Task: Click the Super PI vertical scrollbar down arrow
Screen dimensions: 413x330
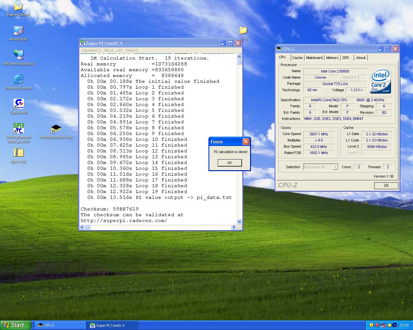Action: pyautogui.click(x=239, y=221)
